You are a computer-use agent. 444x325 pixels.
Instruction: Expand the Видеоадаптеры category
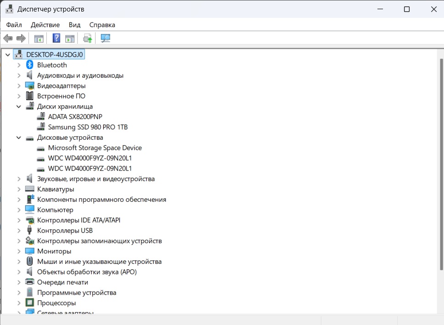[19, 86]
